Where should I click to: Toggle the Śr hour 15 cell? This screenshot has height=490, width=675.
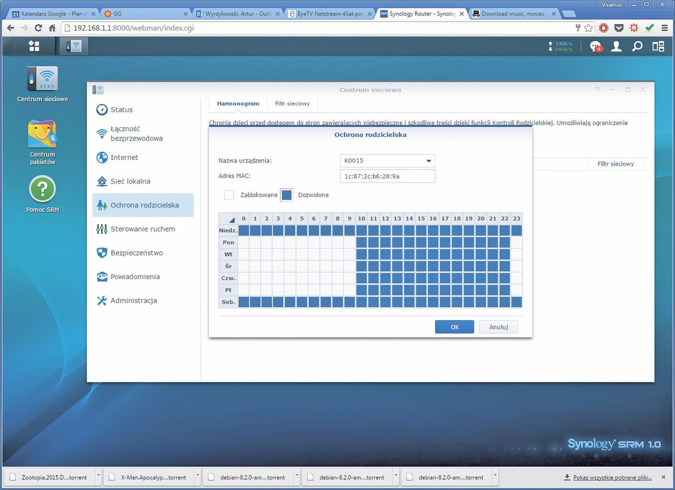(421, 266)
